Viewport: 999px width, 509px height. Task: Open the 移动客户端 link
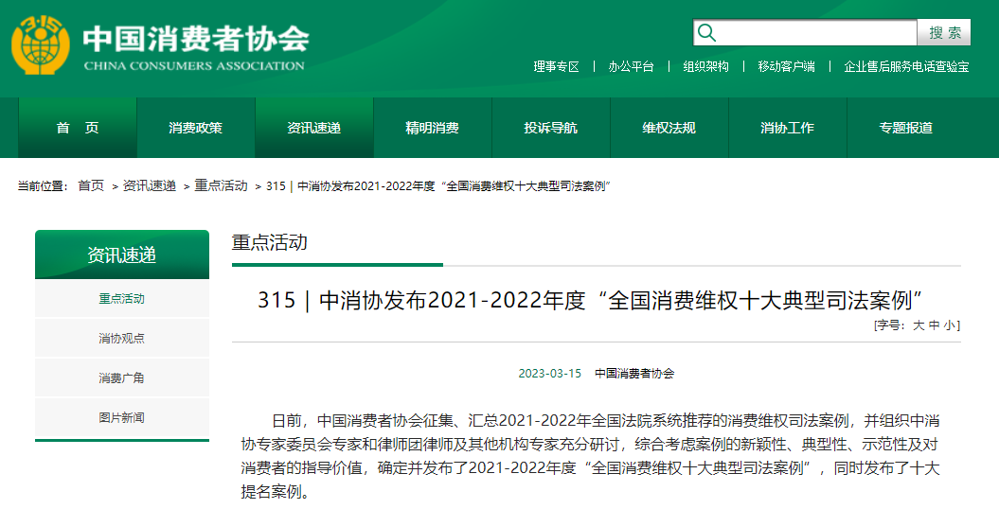coord(786,66)
